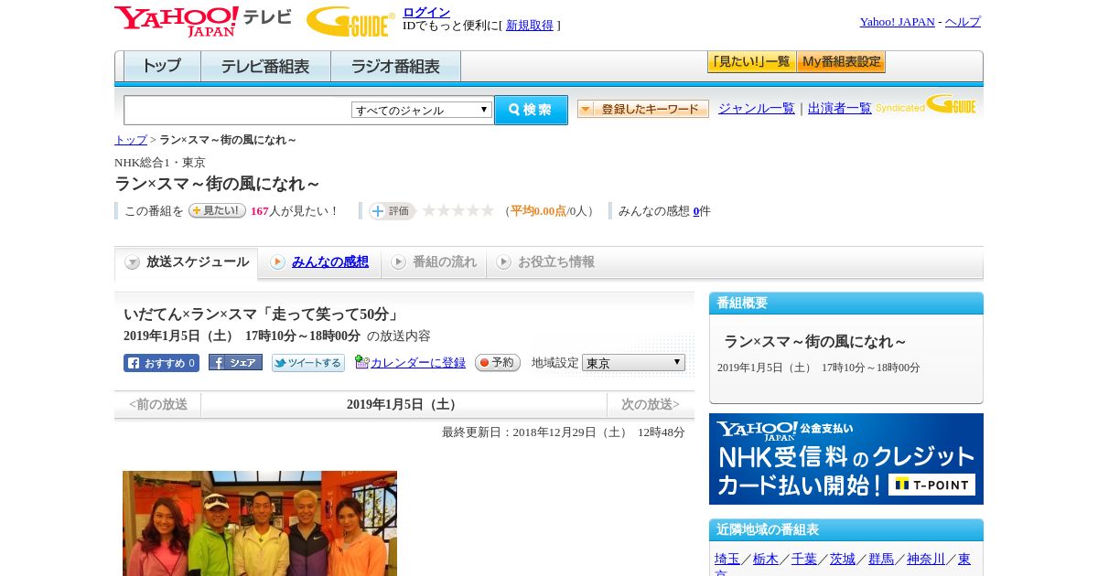Screen dimensions: 1098x576
Task: Click the G-GUIDE logo in header
Action: point(350,21)
